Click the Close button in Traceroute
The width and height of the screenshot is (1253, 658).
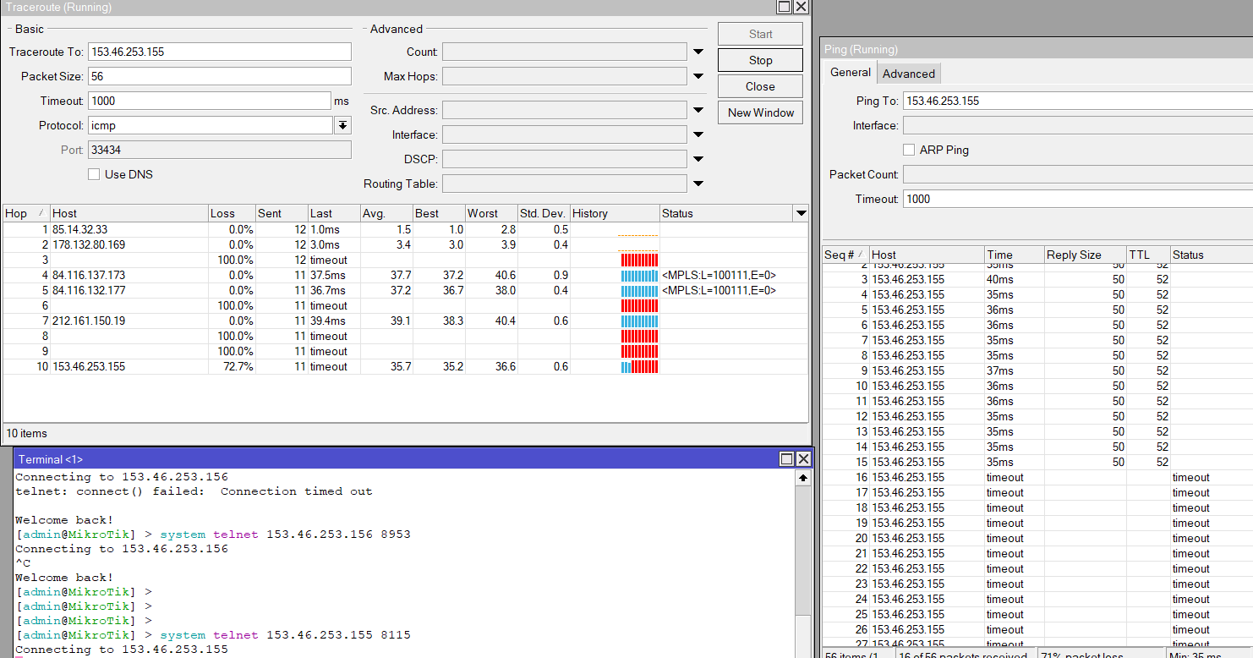(760, 86)
